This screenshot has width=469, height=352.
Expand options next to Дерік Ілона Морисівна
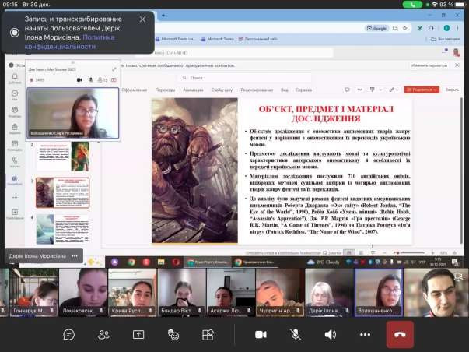[75, 255]
